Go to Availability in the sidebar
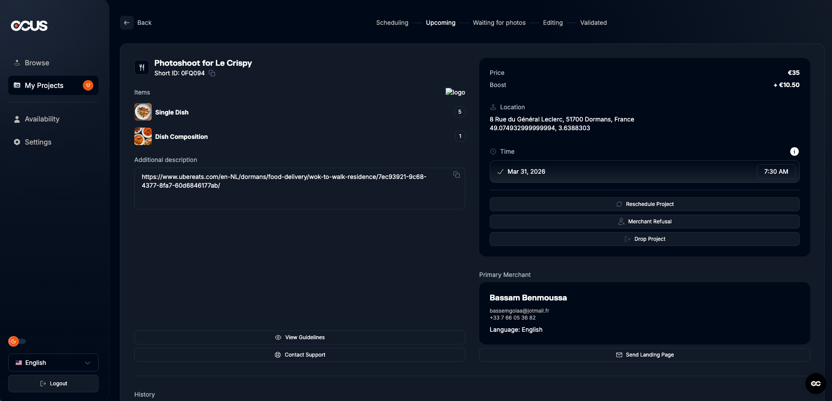 (42, 119)
